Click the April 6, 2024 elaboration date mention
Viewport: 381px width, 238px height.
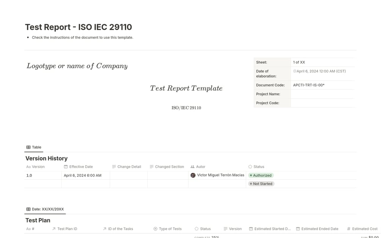coord(319,71)
